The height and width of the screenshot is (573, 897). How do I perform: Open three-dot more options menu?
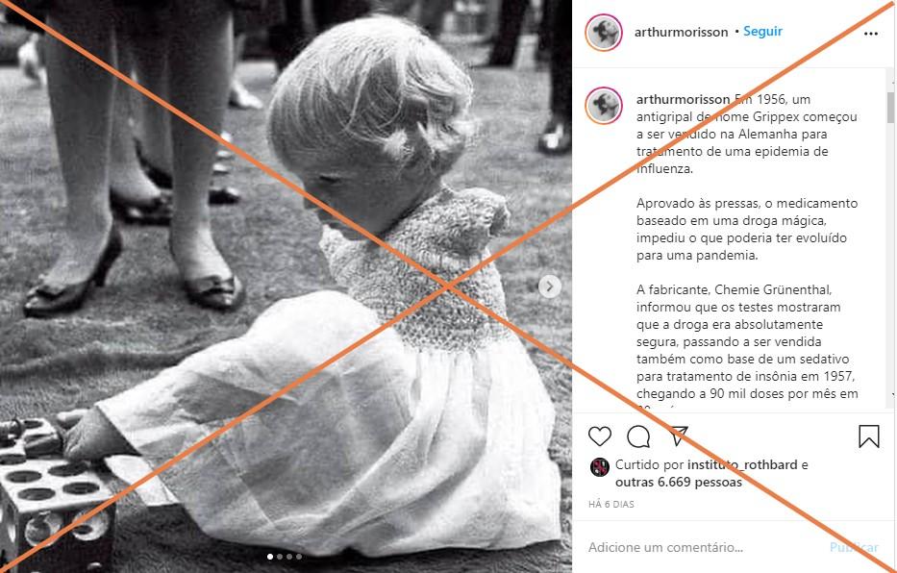(871, 34)
